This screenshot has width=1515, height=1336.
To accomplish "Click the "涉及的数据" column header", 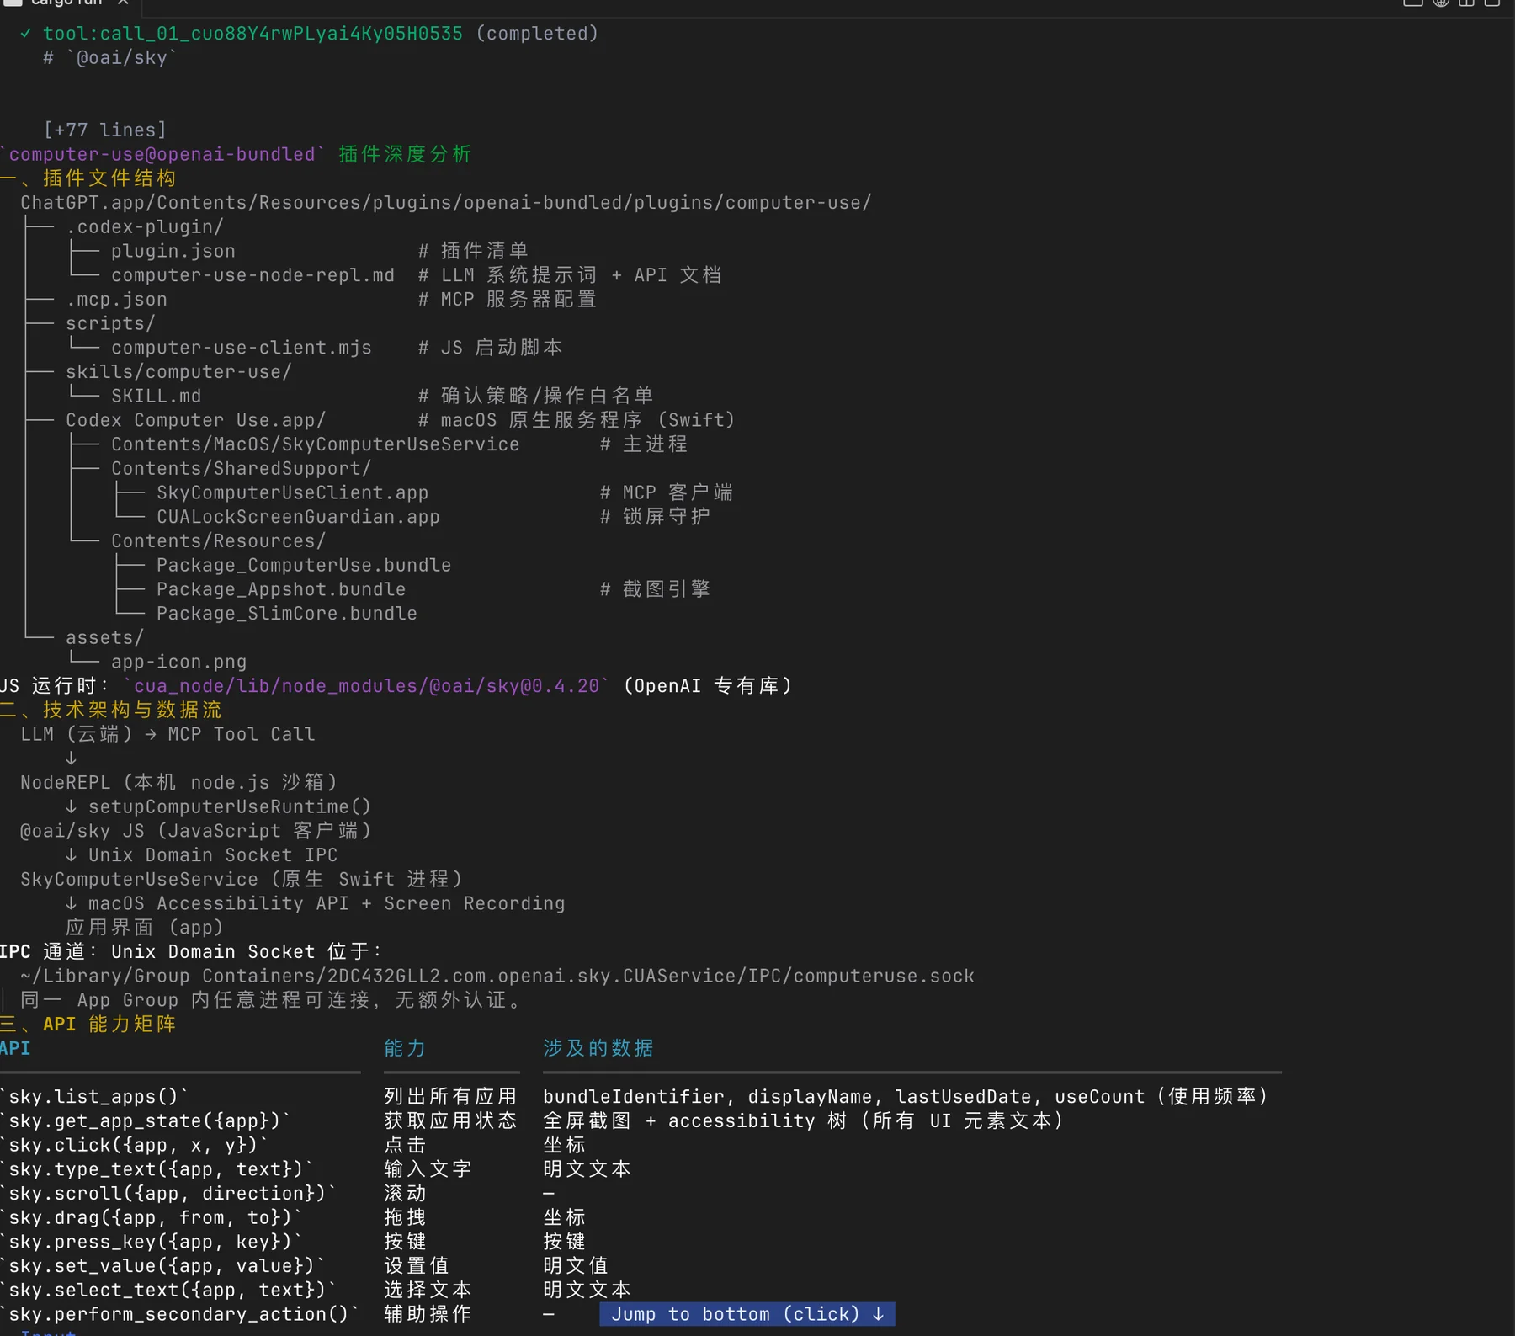I will click(x=598, y=1048).
